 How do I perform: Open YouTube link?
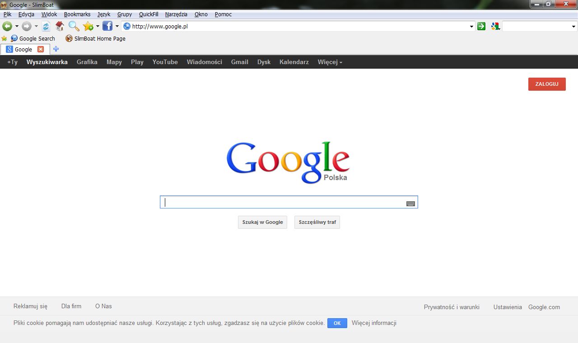tap(165, 62)
